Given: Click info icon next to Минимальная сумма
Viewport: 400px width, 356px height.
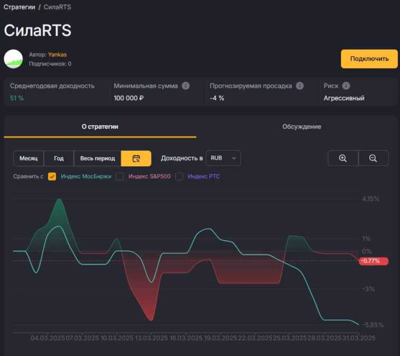Looking at the screenshot, I should point(185,86).
